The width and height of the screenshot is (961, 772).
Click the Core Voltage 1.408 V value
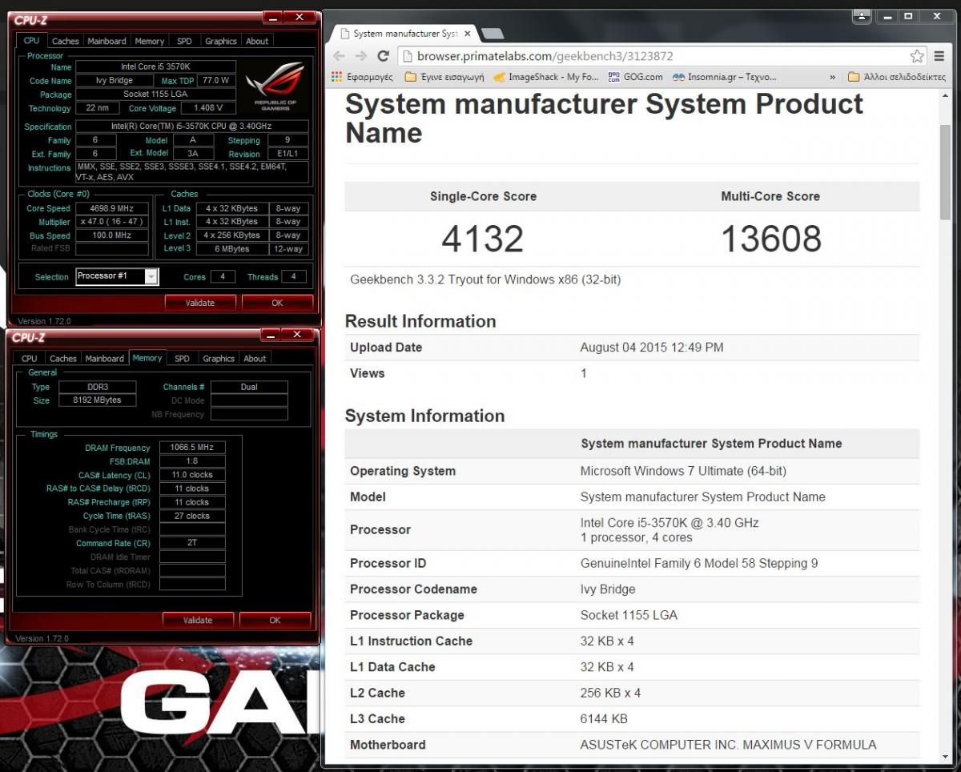[x=209, y=108]
